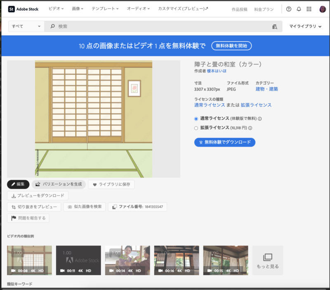The height and width of the screenshot is (290, 330).
Task: Click info icon beside 通常ライセンス option
Action: point(260,119)
